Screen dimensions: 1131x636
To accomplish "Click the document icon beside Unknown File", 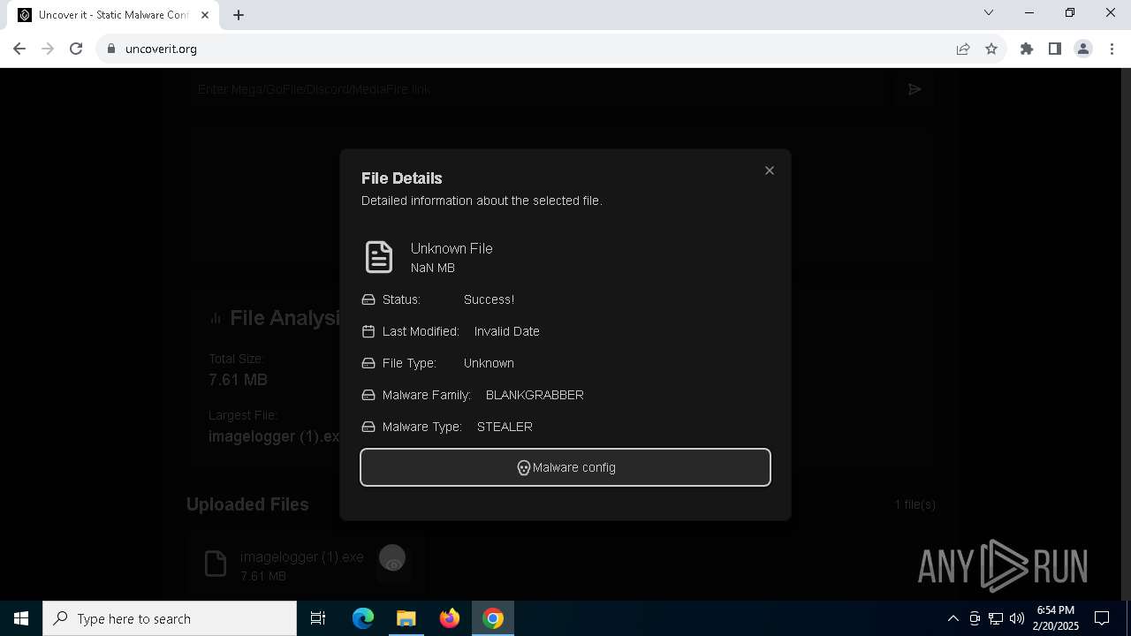I will tap(379, 257).
